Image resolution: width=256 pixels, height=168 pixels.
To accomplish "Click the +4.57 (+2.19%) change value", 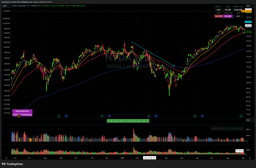I will pyautogui.click(x=70, y=6).
